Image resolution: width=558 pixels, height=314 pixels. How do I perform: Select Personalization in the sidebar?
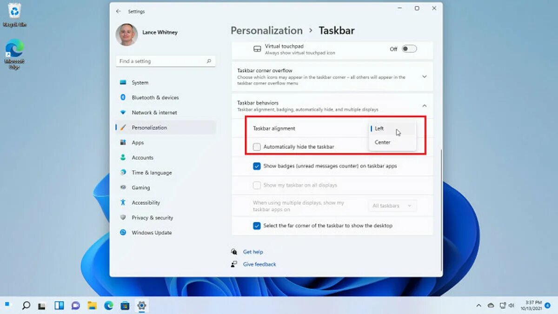click(x=166, y=127)
